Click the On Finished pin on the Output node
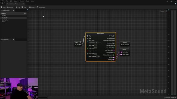The height and width of the screenshot is (99, 177). (x=122, y=45)
